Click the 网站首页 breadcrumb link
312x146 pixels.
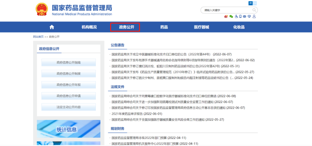[38, 37]
